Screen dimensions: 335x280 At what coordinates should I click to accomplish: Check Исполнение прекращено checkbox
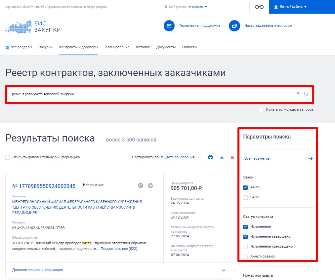245,247
